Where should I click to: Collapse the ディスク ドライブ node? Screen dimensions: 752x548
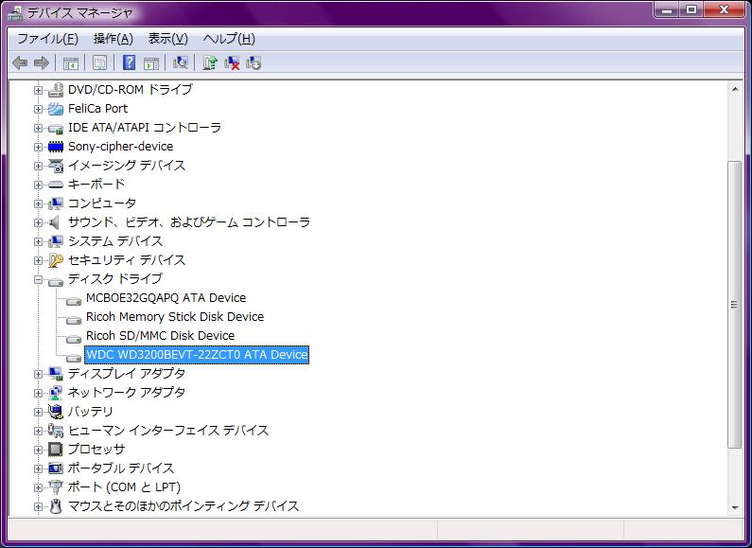[38, 280]
